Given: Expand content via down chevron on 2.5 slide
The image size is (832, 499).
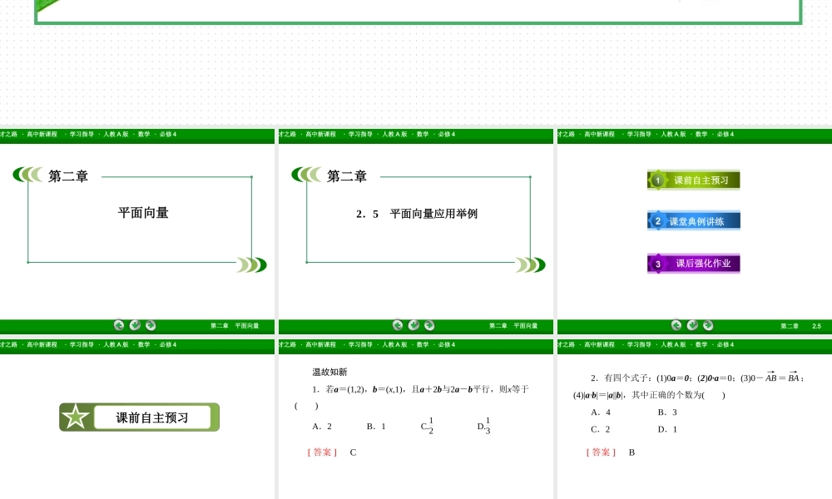Looking at the screenshot, I should coord(414,325).
